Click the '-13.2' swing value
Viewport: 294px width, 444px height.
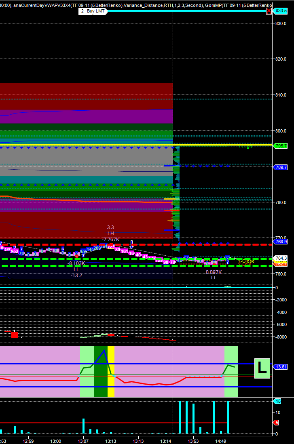point(76,276)
